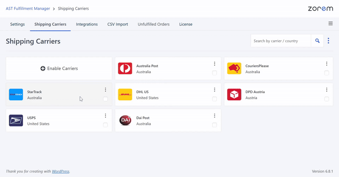
Task: Click the USPS eagle logo
Action: (16, 121)
